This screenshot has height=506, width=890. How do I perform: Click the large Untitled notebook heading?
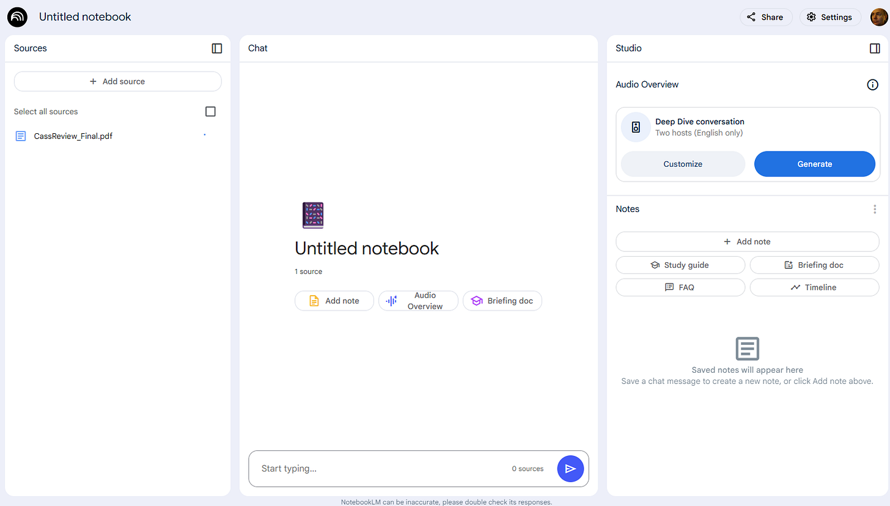(367, 248)
